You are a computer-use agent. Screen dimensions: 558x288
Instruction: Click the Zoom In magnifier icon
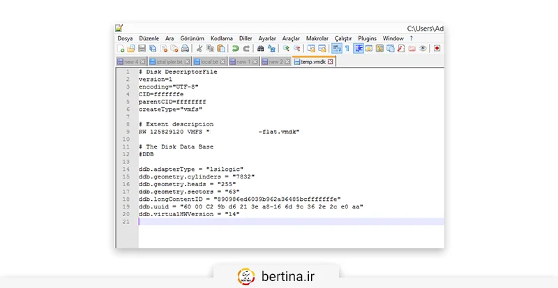pos(286,49)
